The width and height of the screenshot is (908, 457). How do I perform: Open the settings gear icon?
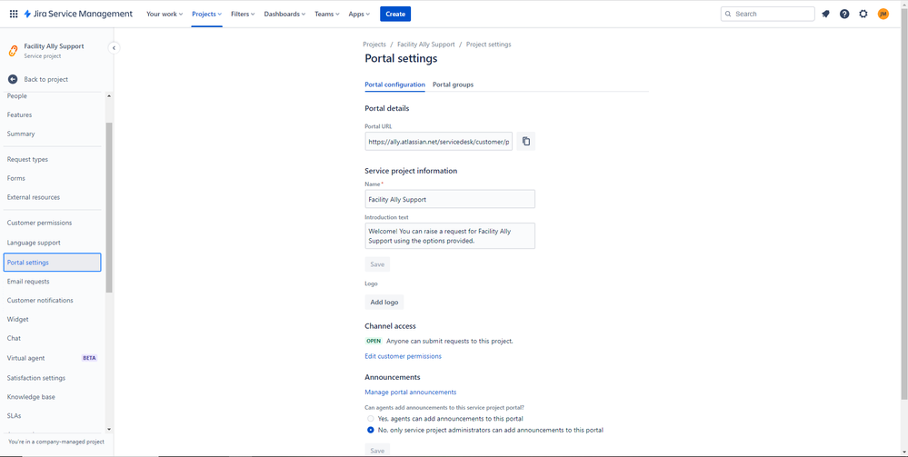coord(863,14)
